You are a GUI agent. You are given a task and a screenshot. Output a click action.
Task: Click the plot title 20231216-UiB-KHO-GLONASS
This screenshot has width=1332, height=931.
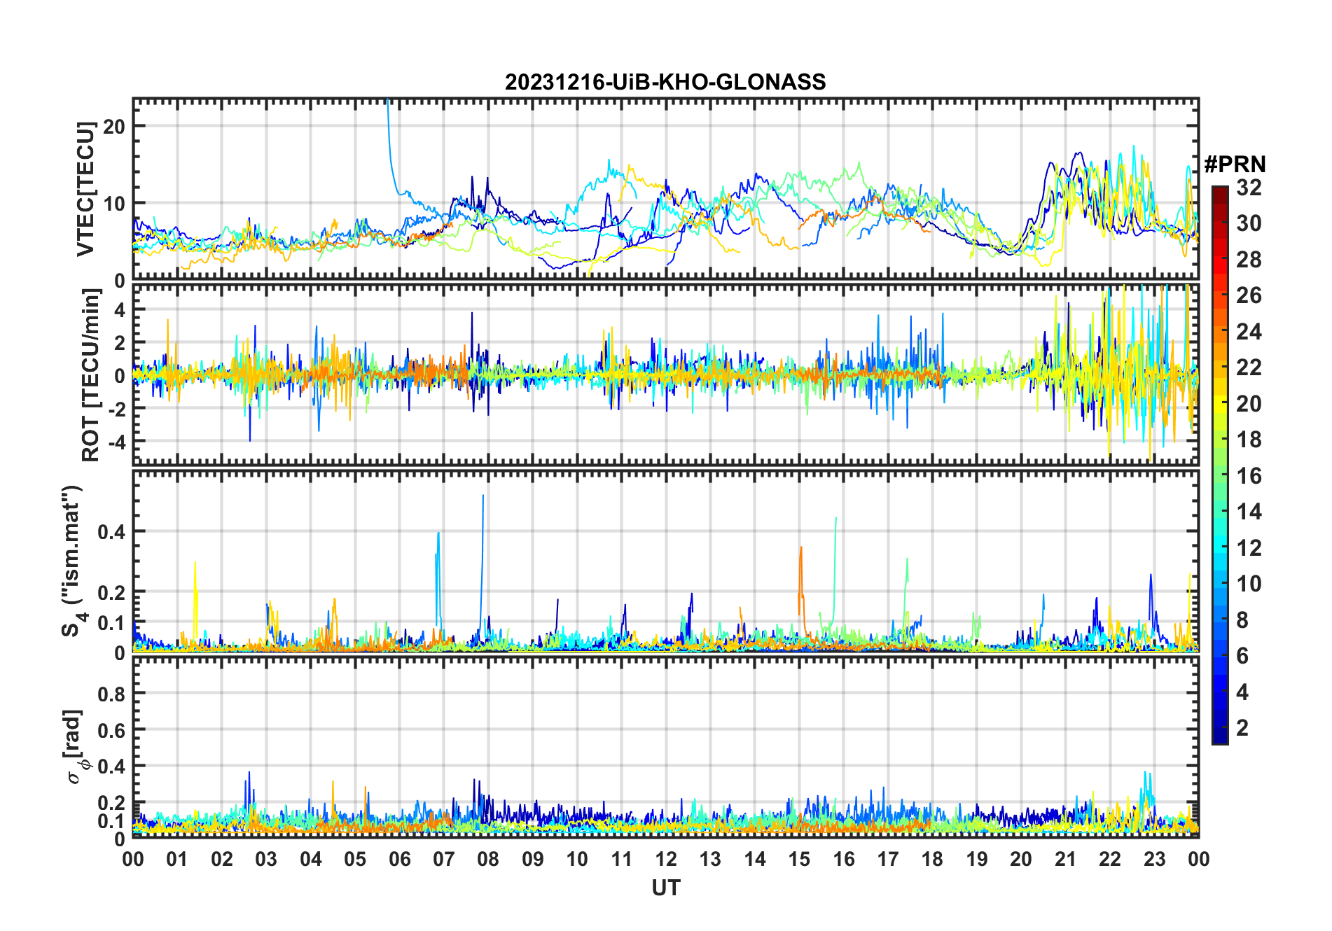coord(665,83)
